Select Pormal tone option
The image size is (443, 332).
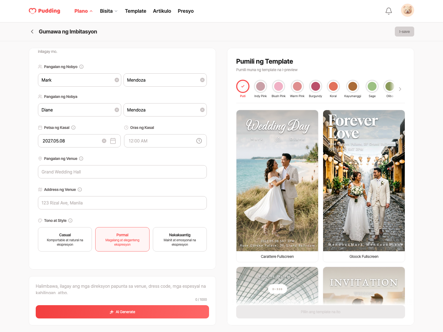coord(122,239)
